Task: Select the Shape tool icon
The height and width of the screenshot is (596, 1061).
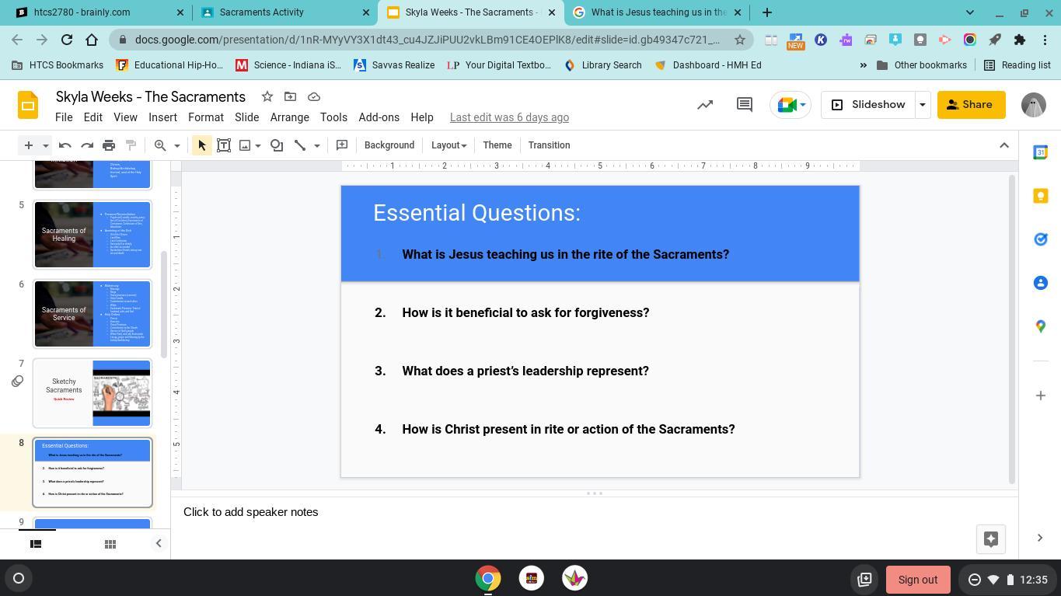Action: point(277,145)
